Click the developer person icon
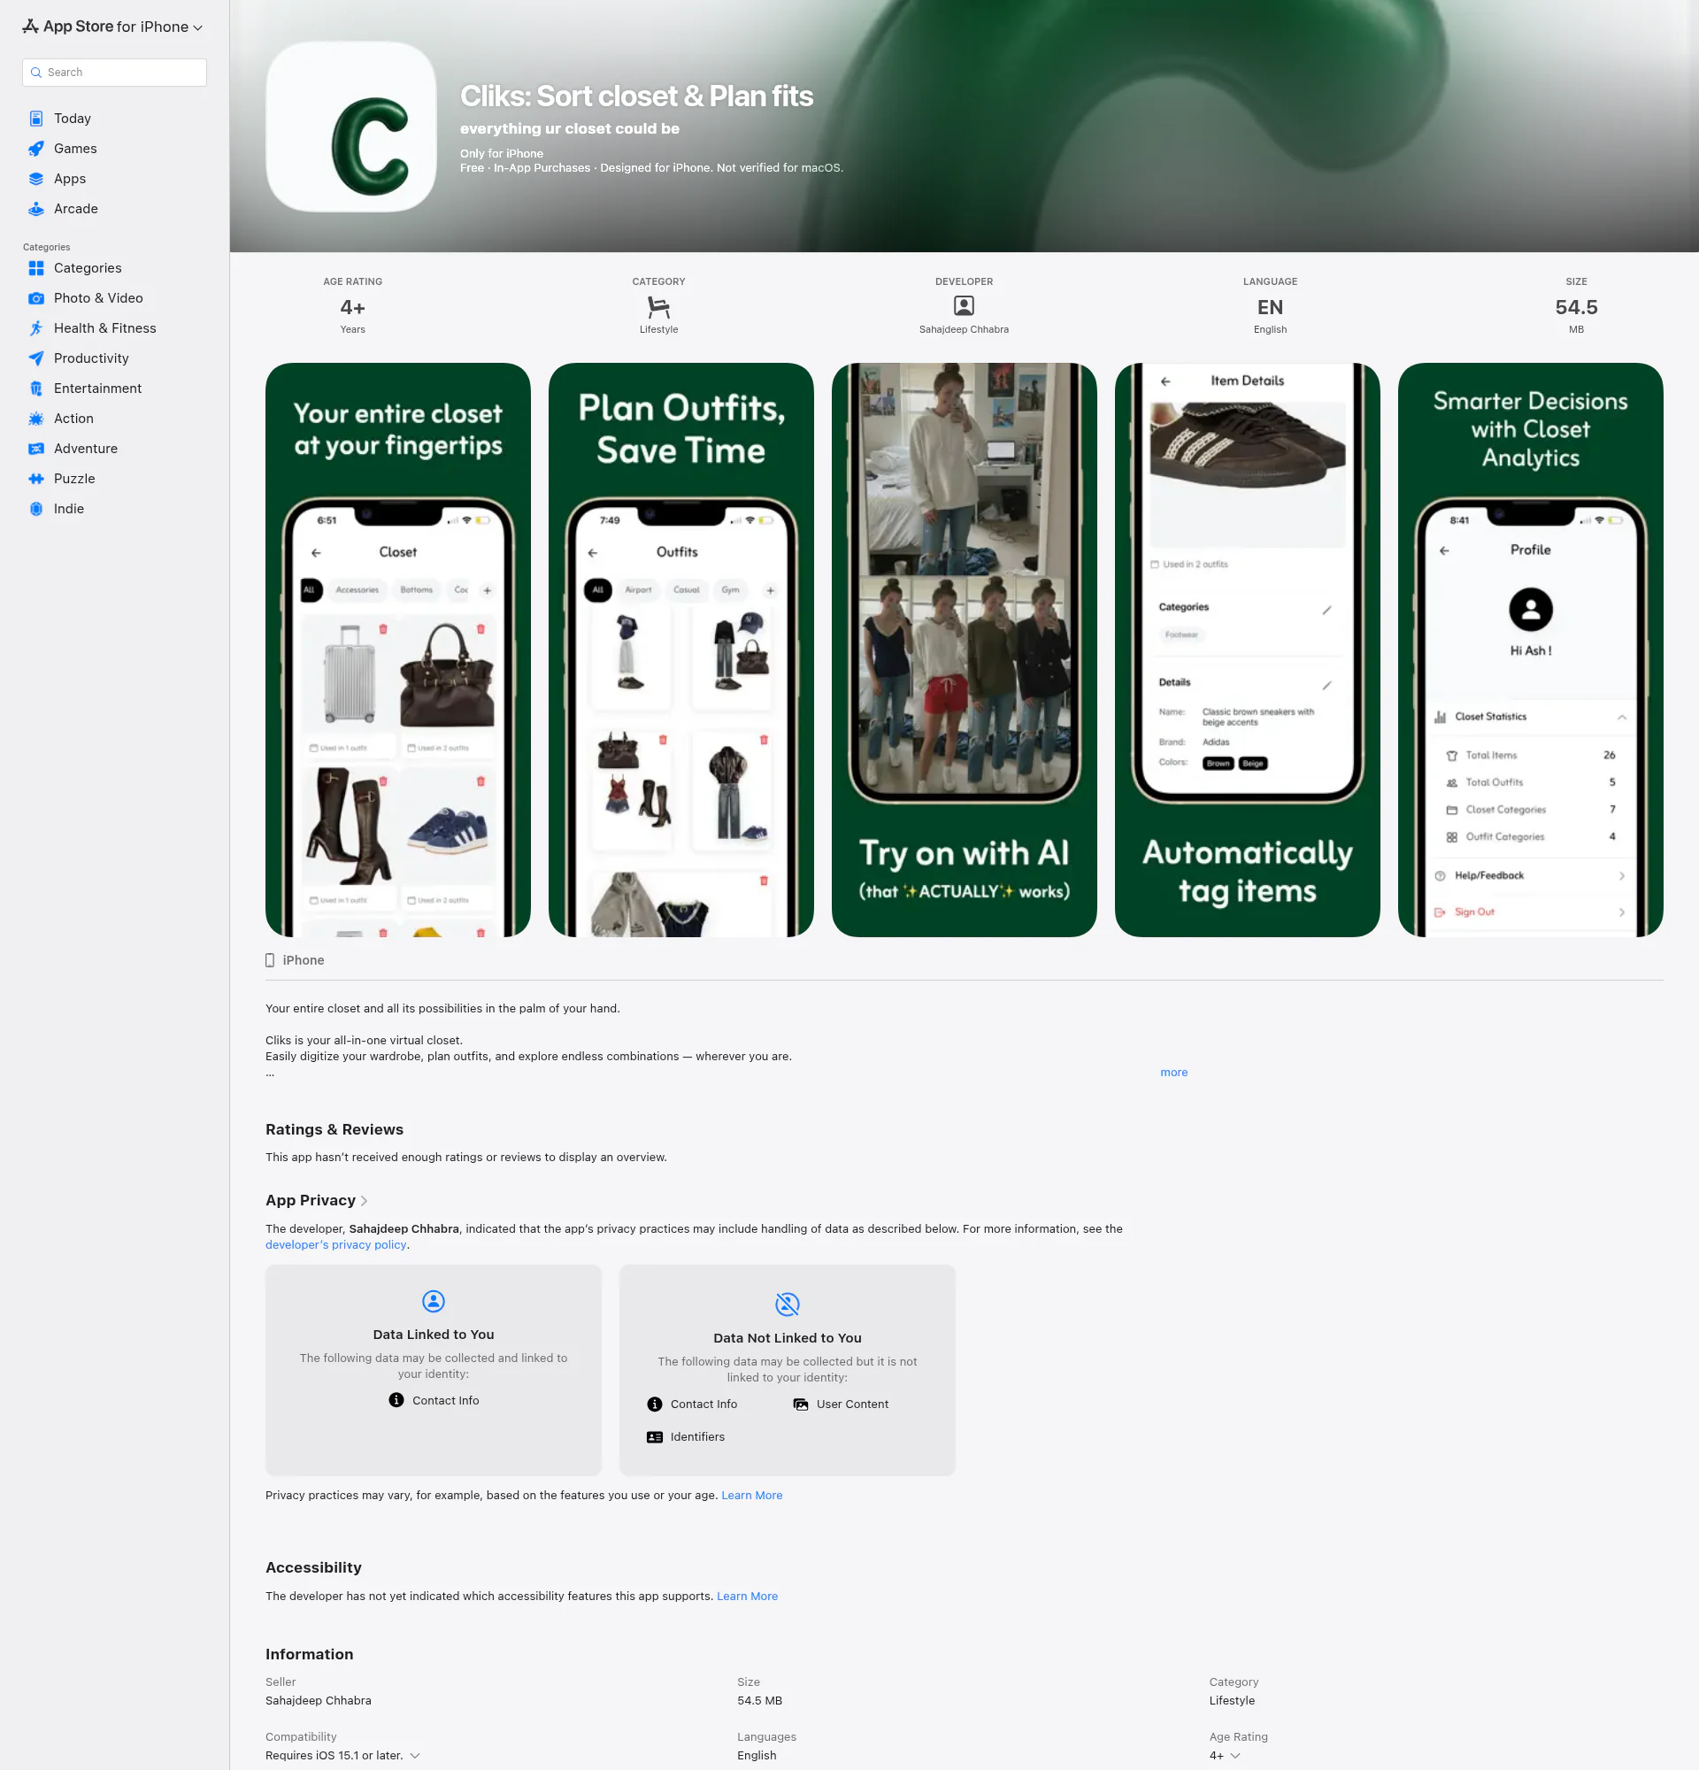The width and height of the screenshot is (1699, 1770). (964, 306)
